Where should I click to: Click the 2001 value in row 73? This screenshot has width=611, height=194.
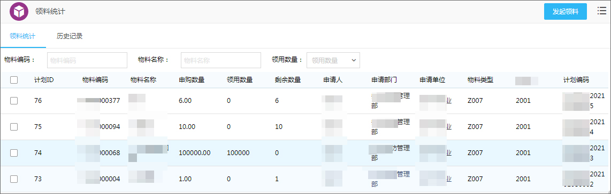pos(523,179)
